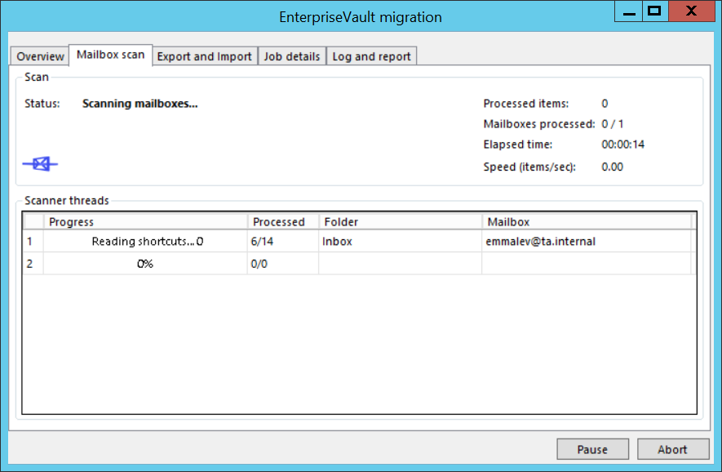Open the Job details tab
Image resolution: width=722 pixels, height=472 pixels.
click(x=291, y=56)
